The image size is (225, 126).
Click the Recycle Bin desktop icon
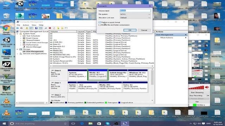point(6,17)
